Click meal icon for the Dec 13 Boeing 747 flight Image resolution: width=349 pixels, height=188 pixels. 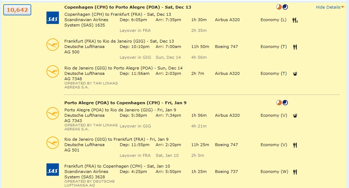(x=295, y=47)
